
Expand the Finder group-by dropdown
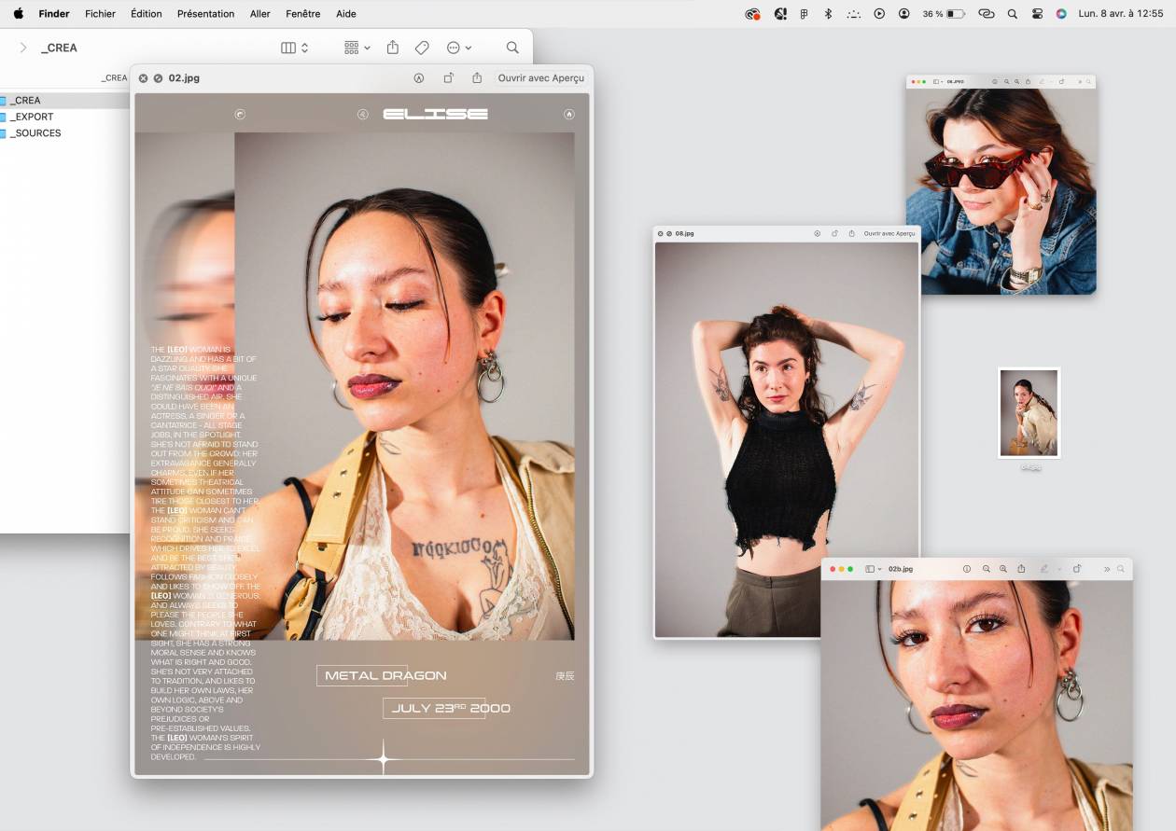pos(357,48)
